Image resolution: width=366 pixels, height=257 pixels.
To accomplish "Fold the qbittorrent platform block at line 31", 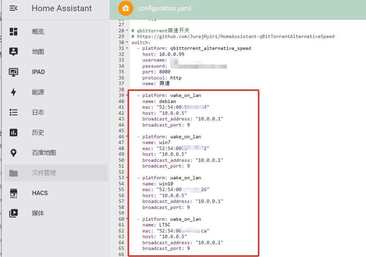I will pos(127,48).
